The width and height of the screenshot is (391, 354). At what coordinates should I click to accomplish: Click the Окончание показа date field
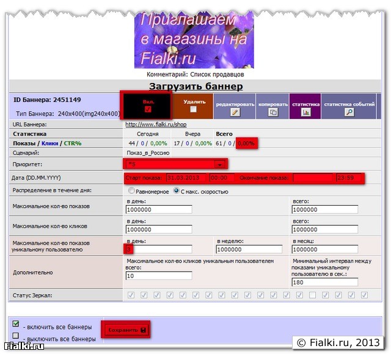313,178
